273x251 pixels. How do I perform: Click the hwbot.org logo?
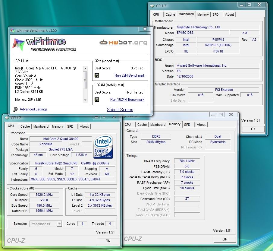tap(124, 42)
